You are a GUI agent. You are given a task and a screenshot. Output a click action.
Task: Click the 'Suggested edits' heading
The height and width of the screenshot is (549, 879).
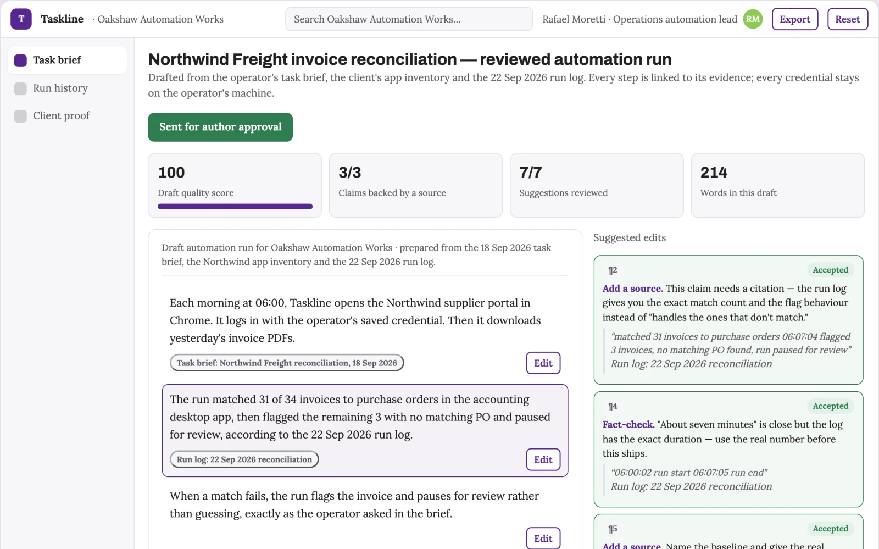(x=630, y=238)
